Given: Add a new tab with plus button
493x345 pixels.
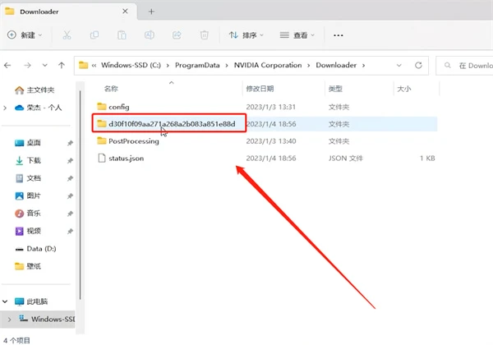Looking at the screenshot, I should pos(151,11).
